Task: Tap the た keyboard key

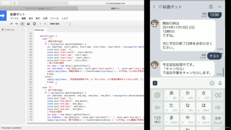Action: (171, 108)
